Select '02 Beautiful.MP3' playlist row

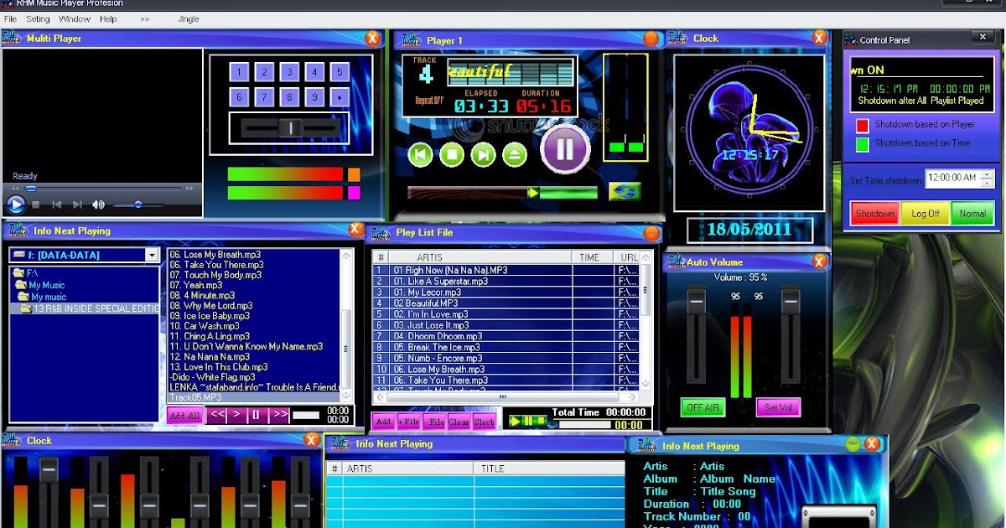506,303
